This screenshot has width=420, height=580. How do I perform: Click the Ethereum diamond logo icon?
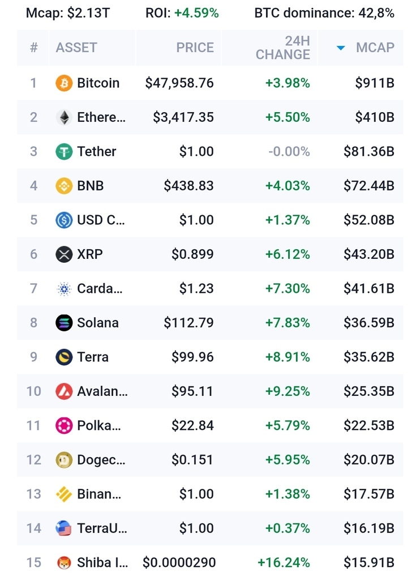point(64,117)
